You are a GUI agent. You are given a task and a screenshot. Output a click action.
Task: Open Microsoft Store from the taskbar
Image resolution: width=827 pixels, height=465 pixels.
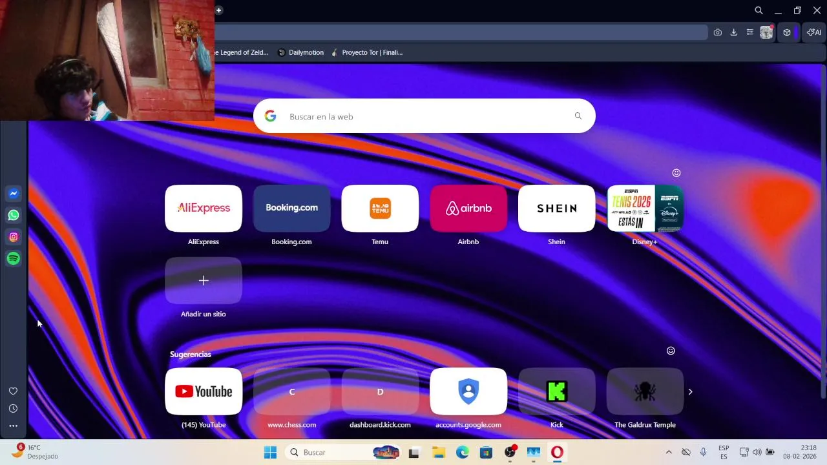tap(486, 453)
